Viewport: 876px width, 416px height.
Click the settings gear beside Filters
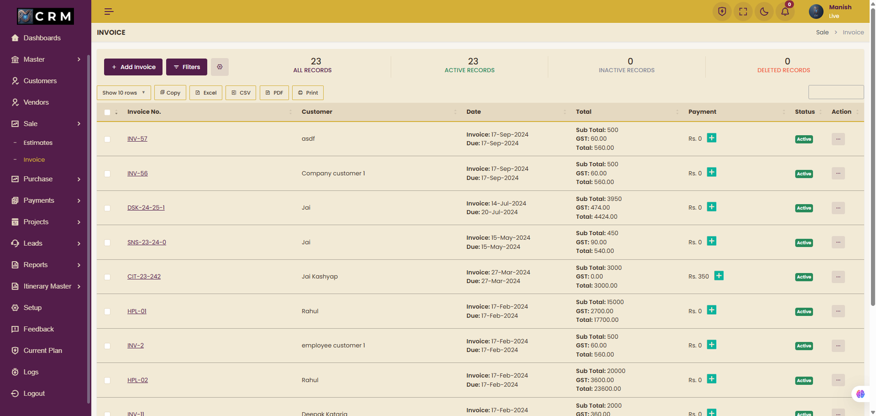220,67
